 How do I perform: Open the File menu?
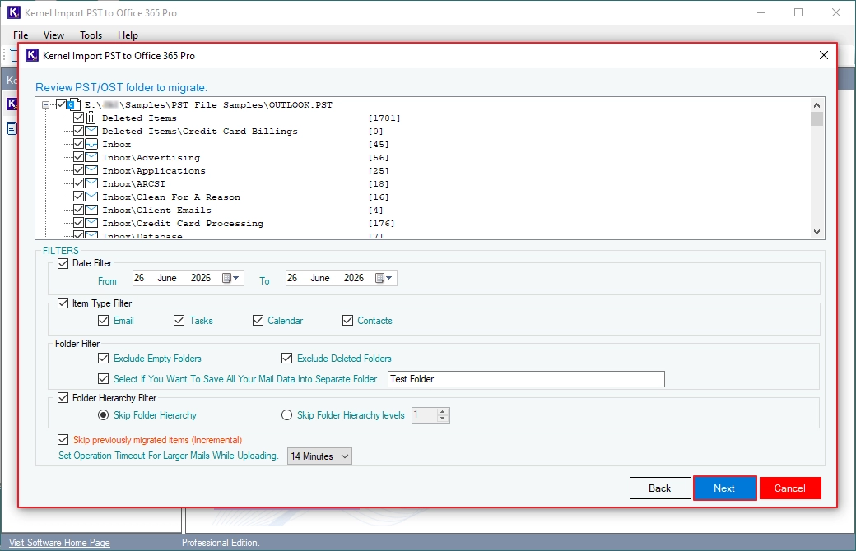[21, 35]
